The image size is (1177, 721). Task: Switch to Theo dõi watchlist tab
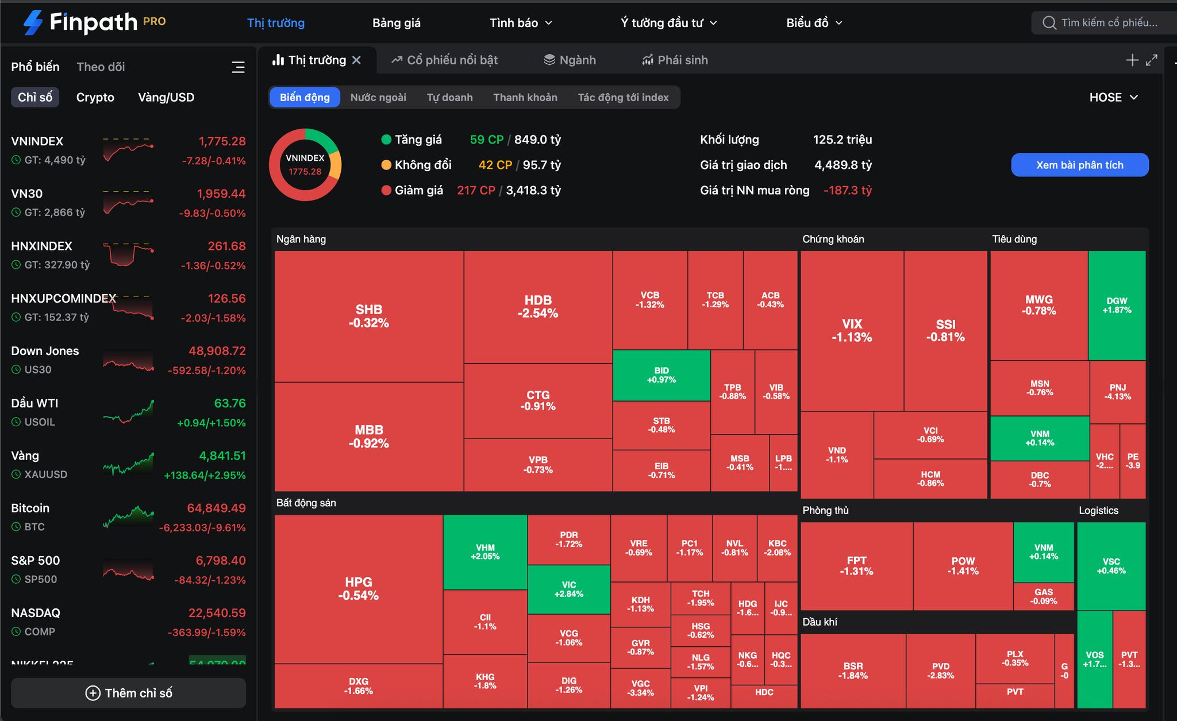coord(101,67)
